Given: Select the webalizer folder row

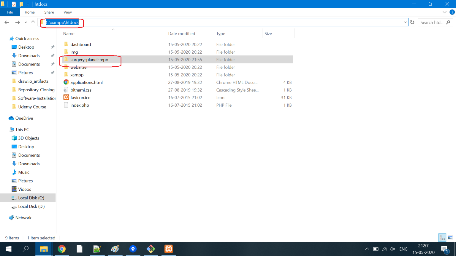Looking at the screenshot, I should coord(178,67).
